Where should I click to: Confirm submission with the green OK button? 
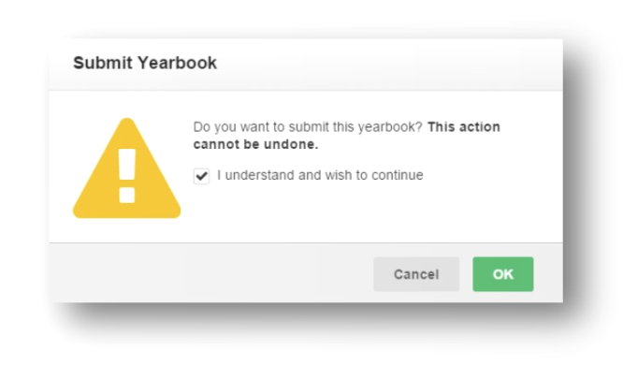click(503, 274)
